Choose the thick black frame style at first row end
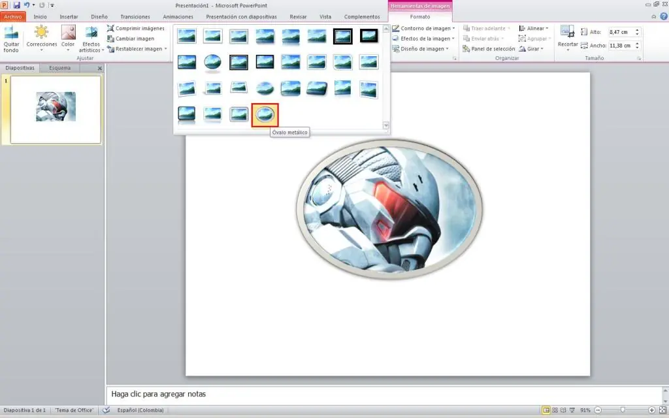Image resolution: width=669 pixels, height=418 pixels. point(368,36)
